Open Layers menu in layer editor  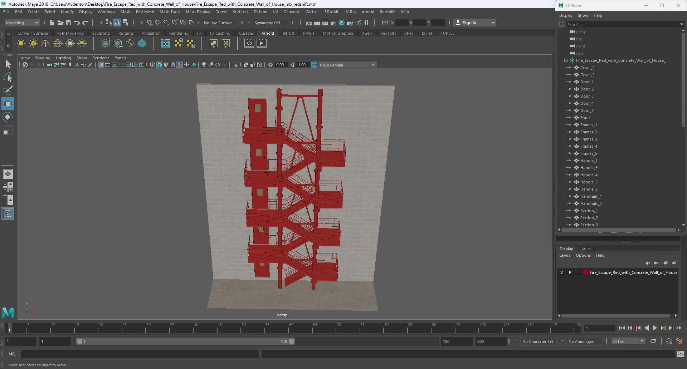[565, 255]
